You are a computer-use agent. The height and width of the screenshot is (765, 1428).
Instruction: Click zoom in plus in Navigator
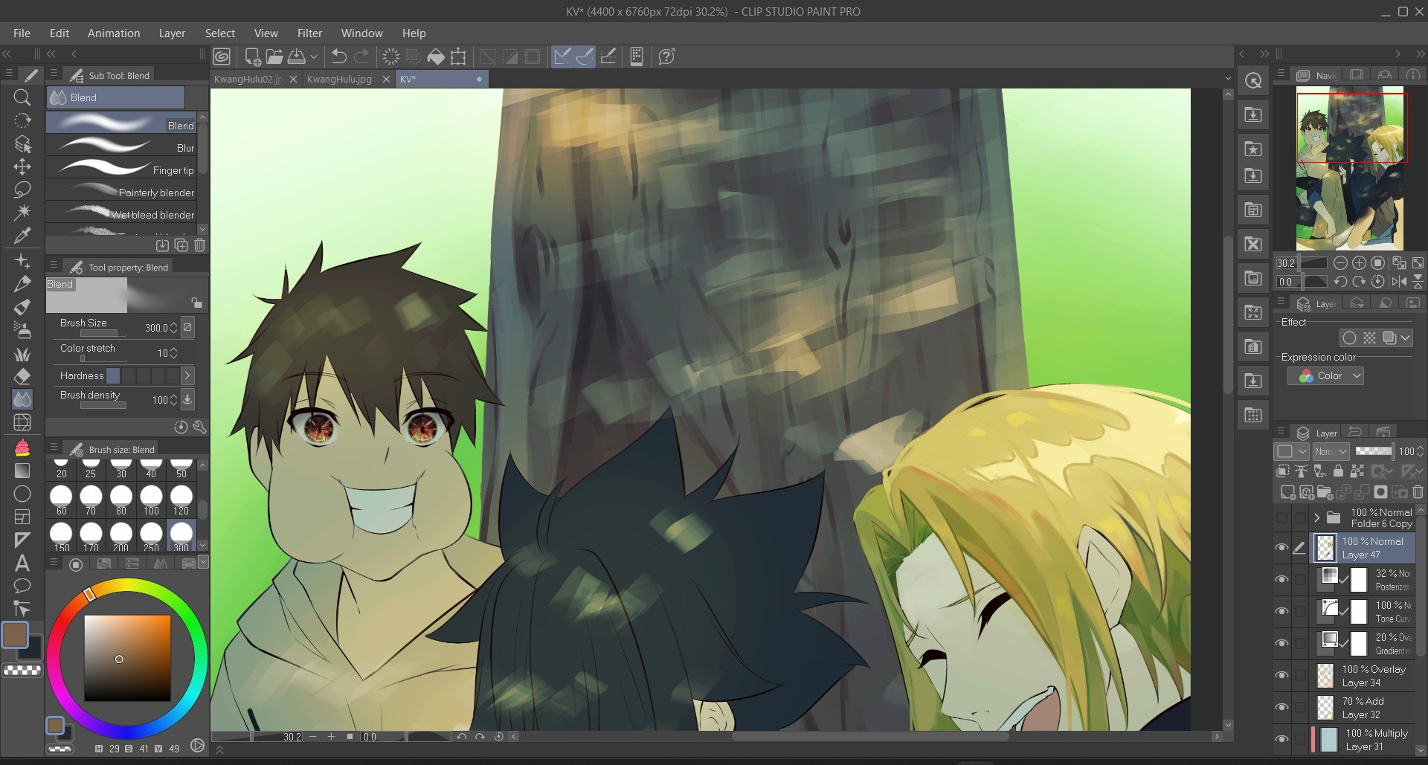point(1359,262)
